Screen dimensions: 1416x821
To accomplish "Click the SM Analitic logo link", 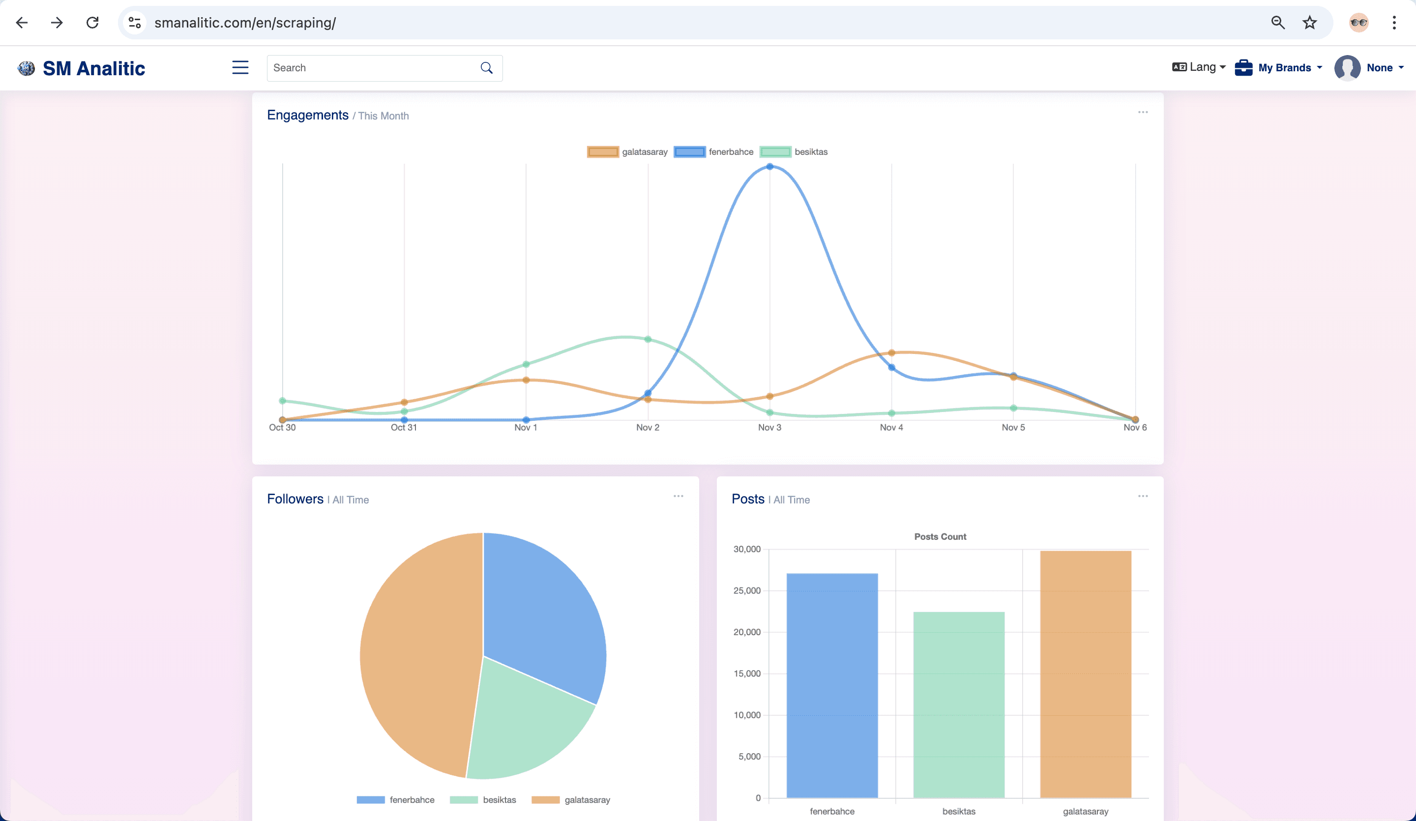I will tap(82, 68).
